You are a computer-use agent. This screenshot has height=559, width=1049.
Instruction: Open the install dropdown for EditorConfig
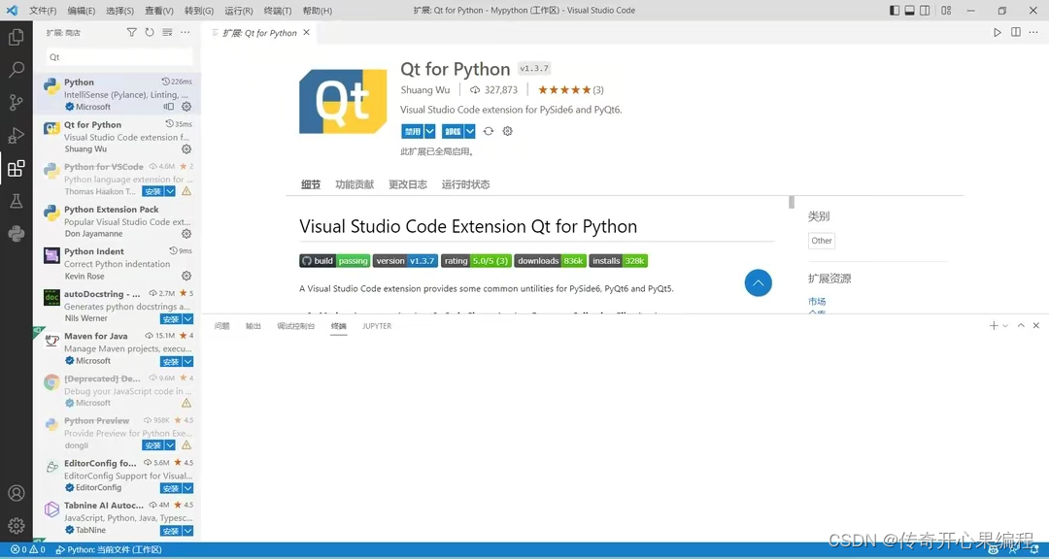click(x=188, y=488)
